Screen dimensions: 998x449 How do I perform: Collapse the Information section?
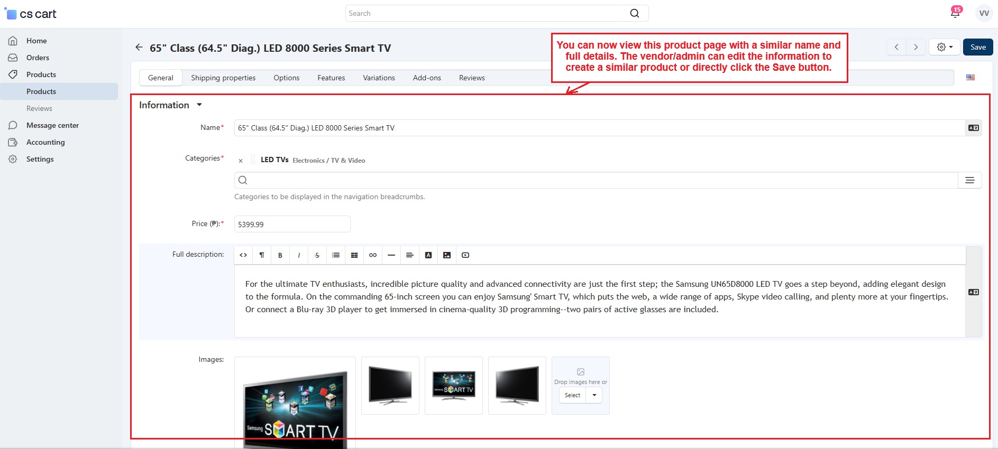click(x=199, y=105)
